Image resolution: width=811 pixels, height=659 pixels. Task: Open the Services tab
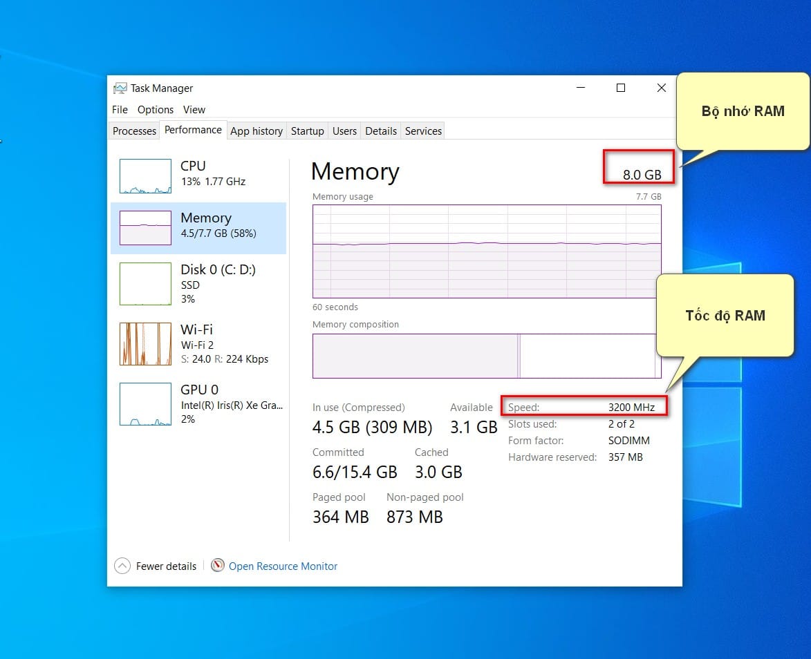[x=423, y=131]
